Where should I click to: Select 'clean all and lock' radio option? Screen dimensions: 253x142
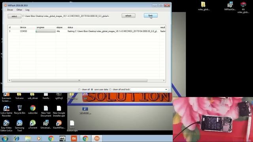(110, 90)
